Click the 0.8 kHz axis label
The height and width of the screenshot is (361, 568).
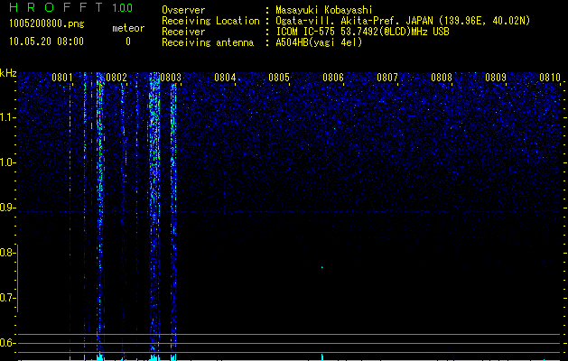click(7, 253)
